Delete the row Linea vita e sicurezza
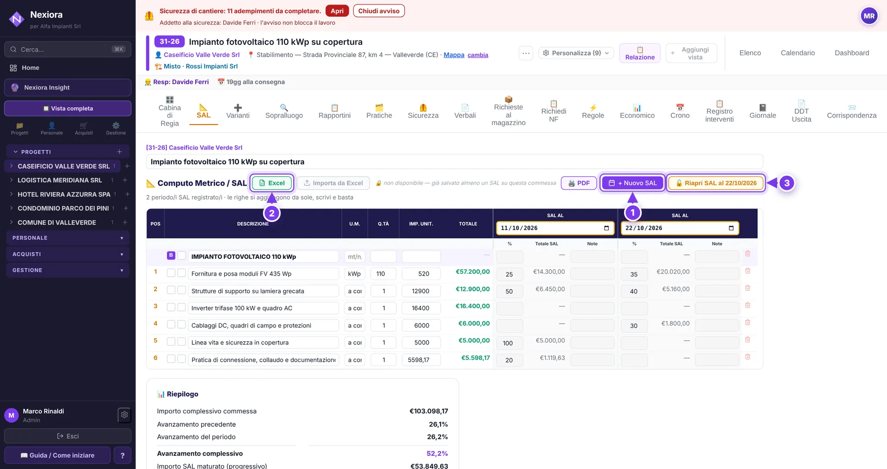Screen dimensions: 887x469 748,340
